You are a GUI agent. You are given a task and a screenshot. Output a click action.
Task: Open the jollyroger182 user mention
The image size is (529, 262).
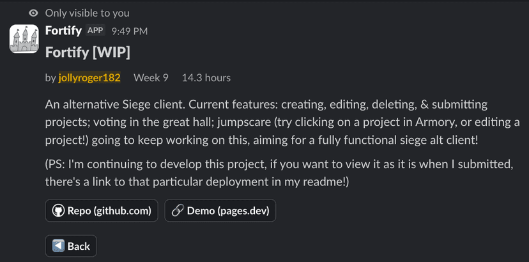[x=89, y=78]
